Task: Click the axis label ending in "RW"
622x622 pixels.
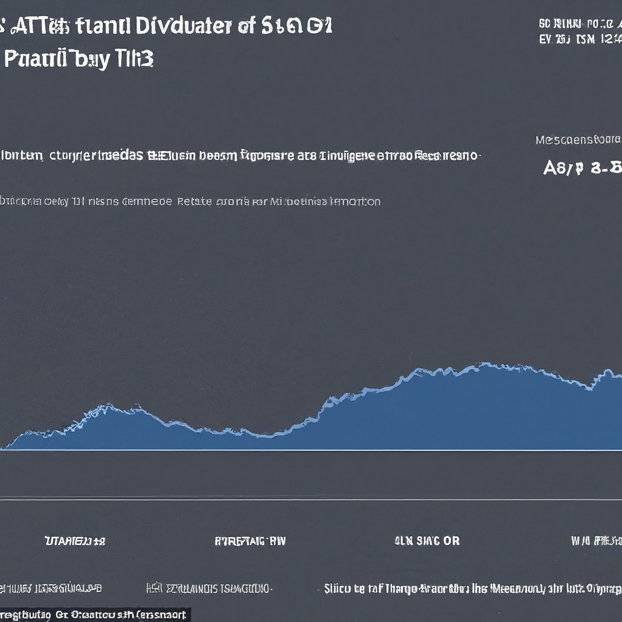Action: pos(250,541)
